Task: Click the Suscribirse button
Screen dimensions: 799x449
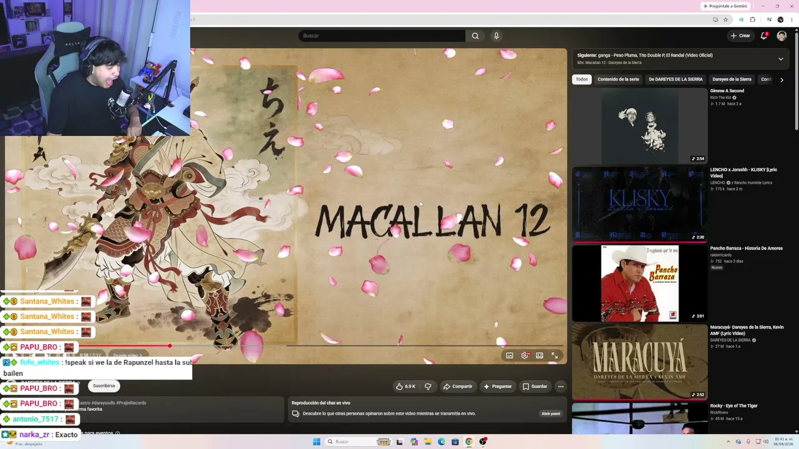Action: [x=104, y=386]
